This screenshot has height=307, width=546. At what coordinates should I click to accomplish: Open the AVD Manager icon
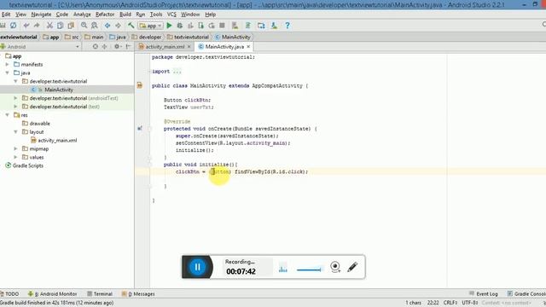[x=235, y=26]
